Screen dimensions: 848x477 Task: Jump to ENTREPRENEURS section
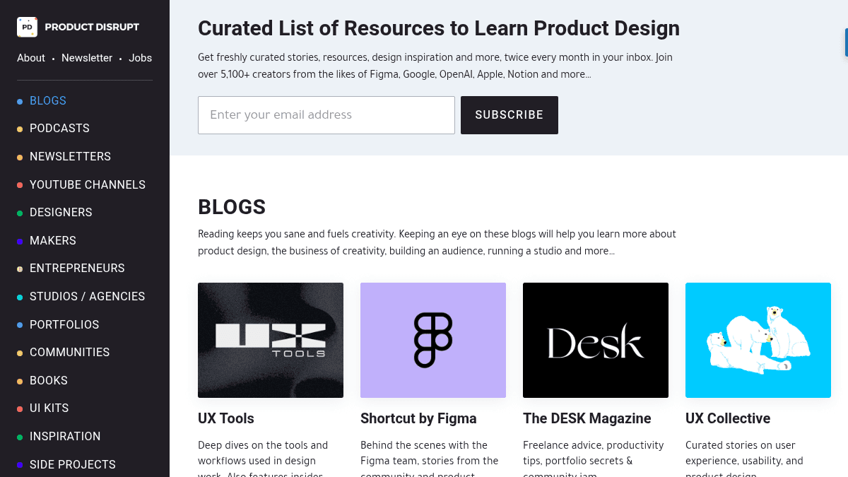coord(77,269)
